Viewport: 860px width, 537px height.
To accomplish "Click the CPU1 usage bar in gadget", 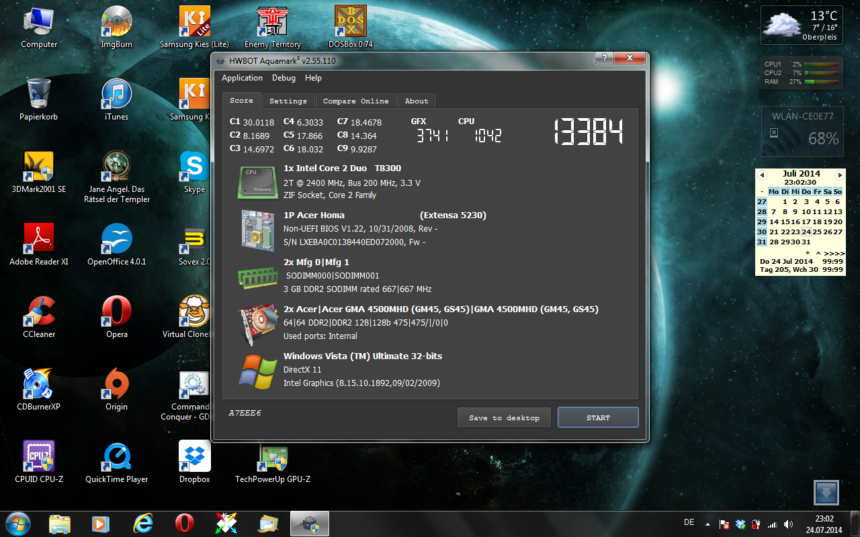I will click(821, 64).
